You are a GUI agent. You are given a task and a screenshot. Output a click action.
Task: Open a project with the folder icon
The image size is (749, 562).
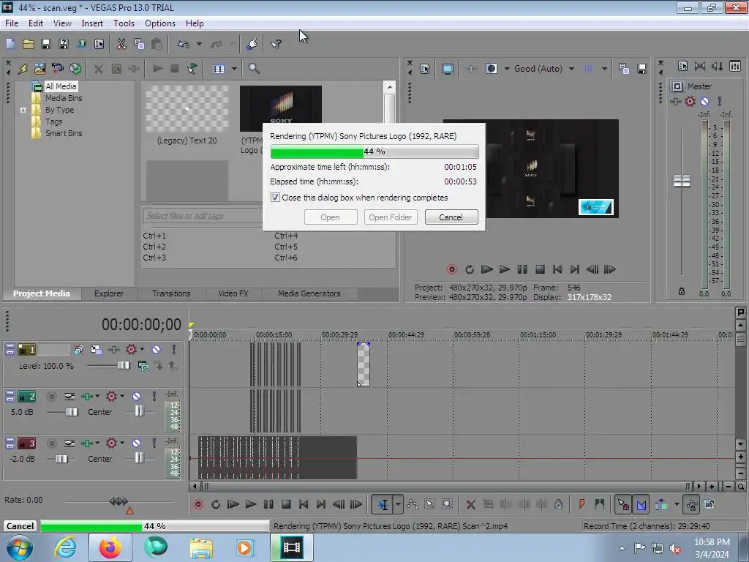tap(29, 44)
